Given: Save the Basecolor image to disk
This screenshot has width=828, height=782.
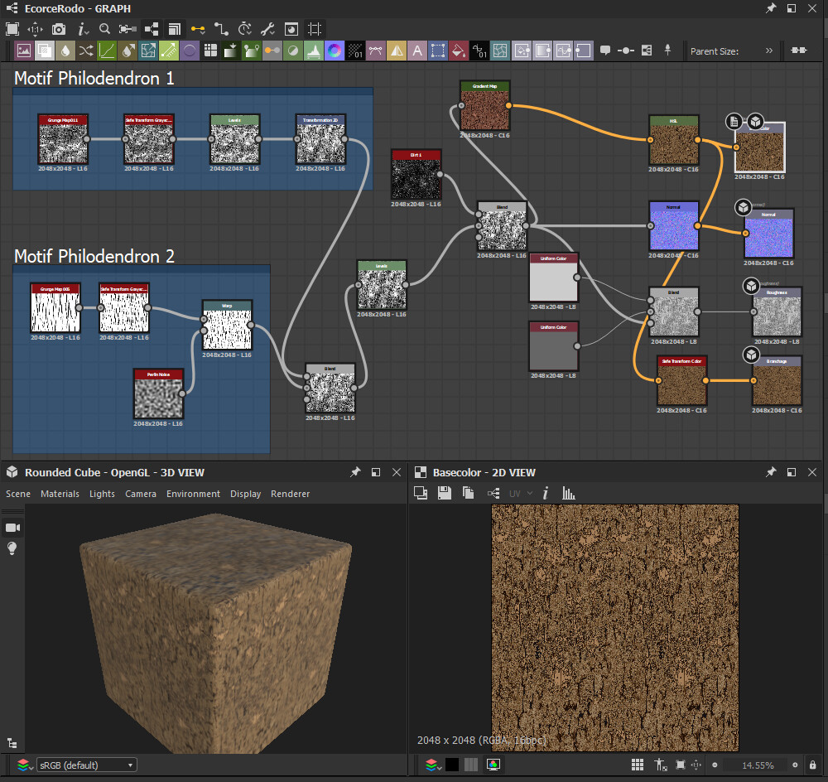Looking at the screenshot, I should click(445, 493).
